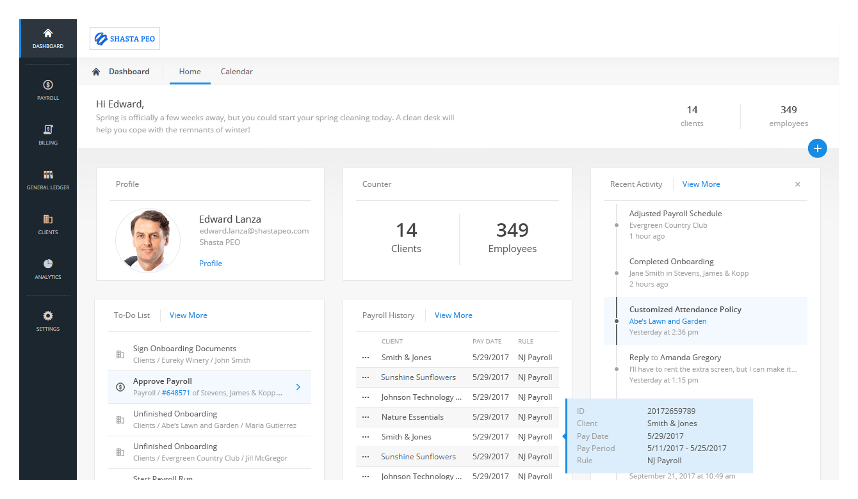Open Abe's Lawn and Garden activity link

click(668, 321)
